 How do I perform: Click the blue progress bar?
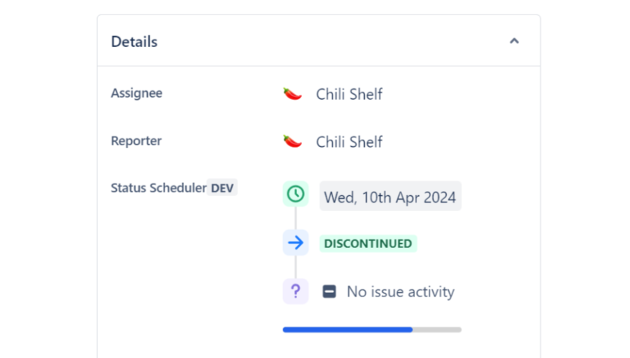[348, 330]
